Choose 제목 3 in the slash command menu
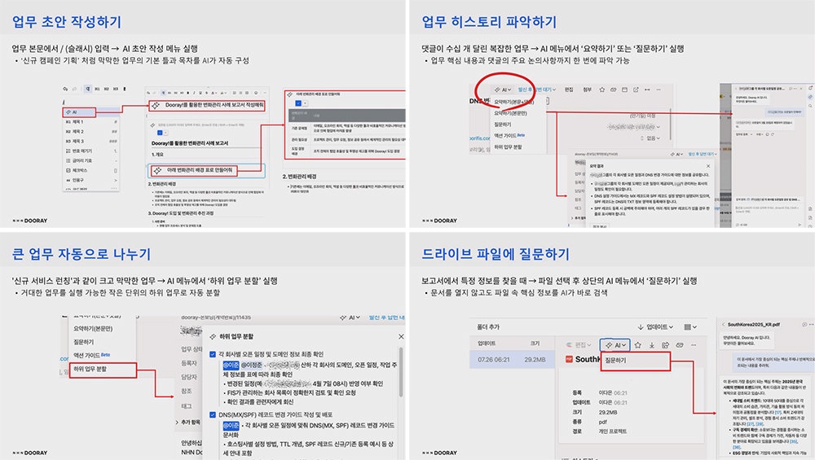This screenshot has height=460, width=815. [91, 141]
